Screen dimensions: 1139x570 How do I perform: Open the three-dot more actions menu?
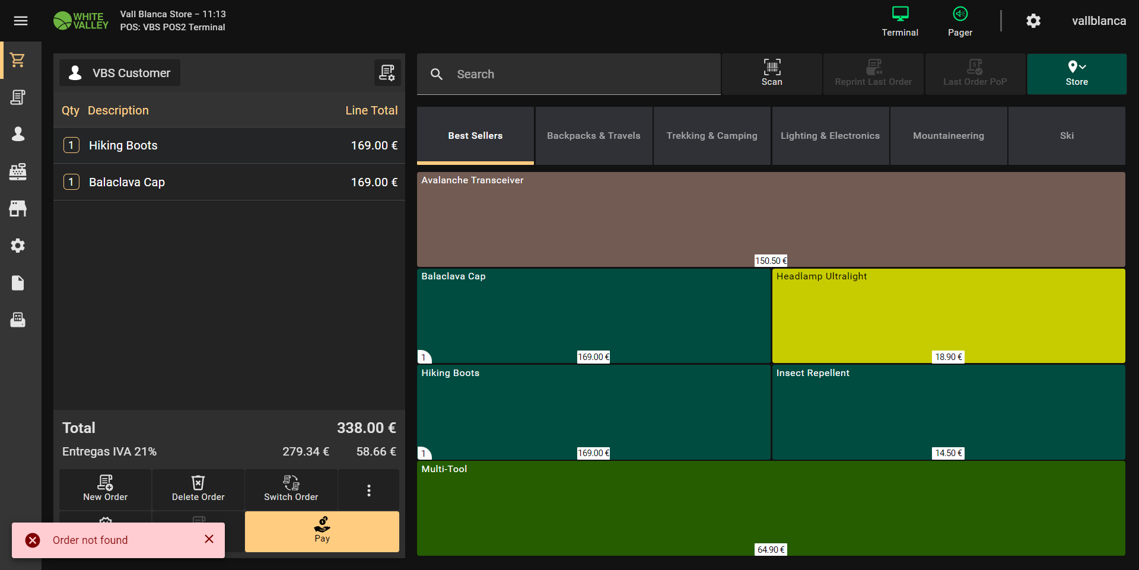pos(368,490)
